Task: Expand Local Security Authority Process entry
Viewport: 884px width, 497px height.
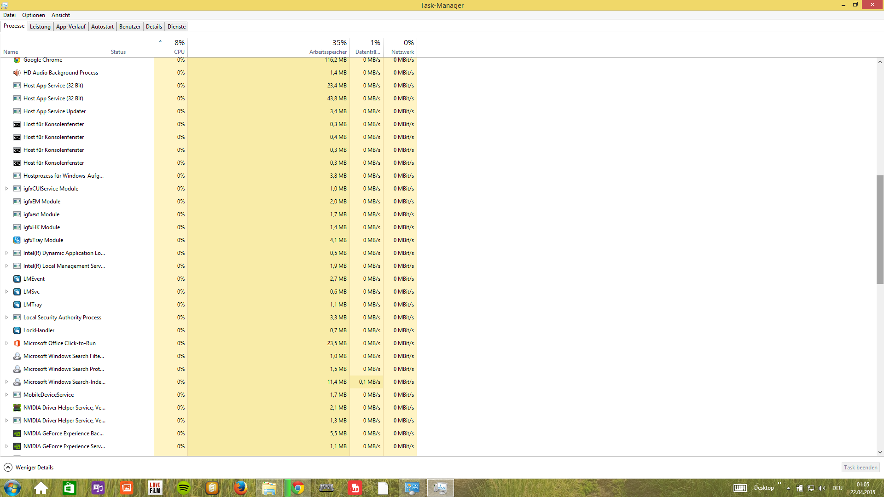Action: [x=6, y=318]
